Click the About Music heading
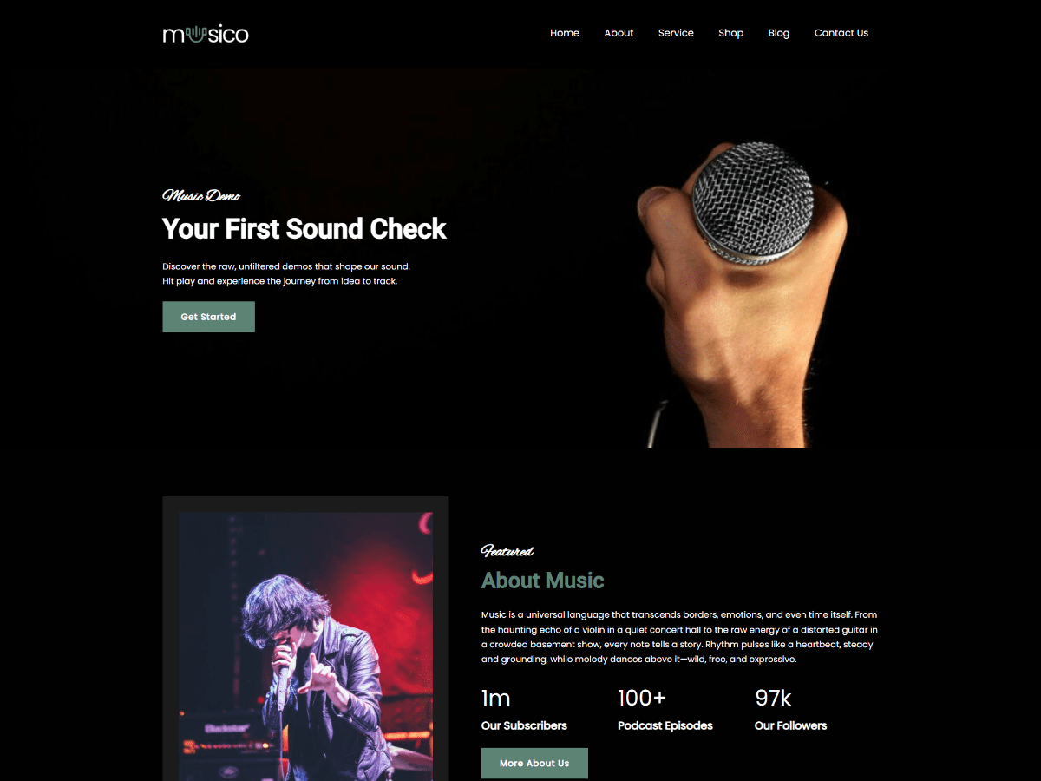Screen dimensions: 1041x781 [x=543, y=581]
